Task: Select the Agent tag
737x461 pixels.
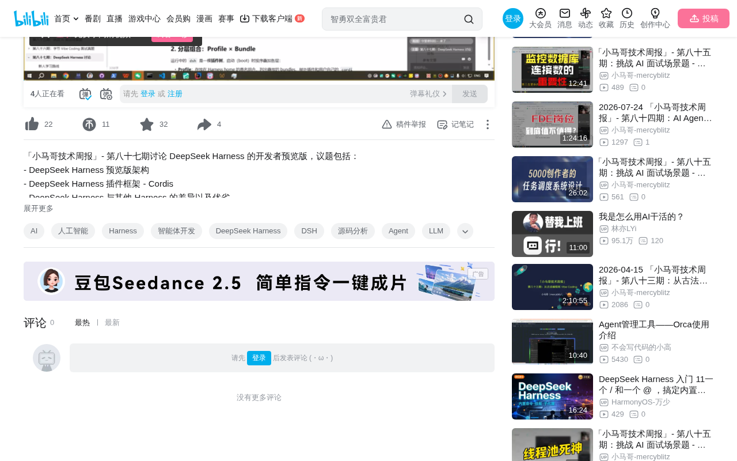Action: pyautogui.click(x=398, y=231)
